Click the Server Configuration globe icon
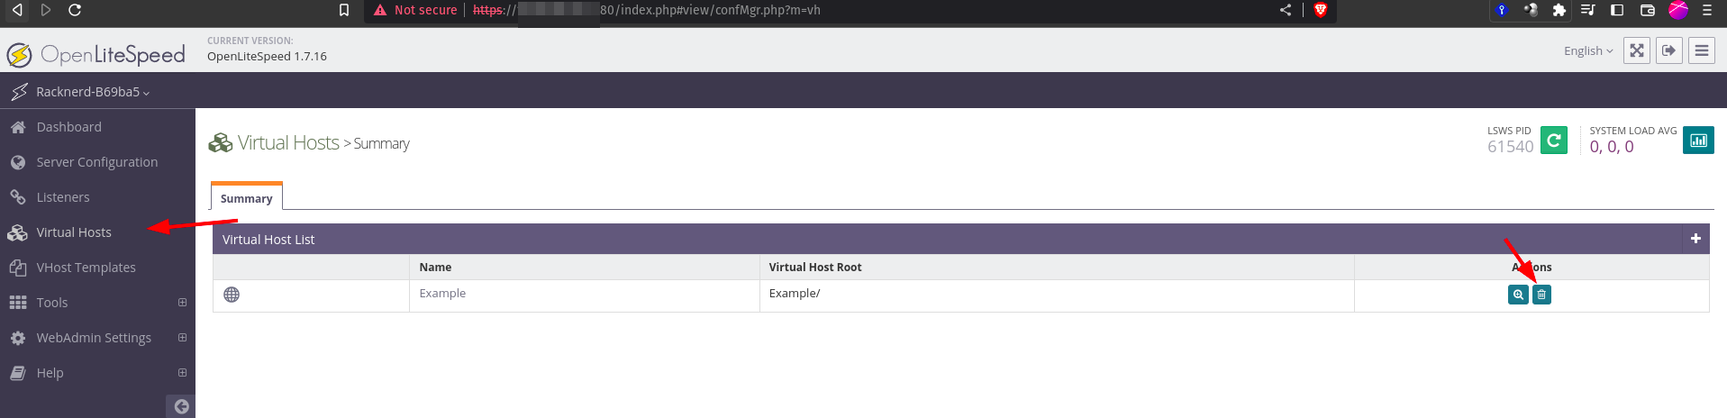Screen dimensions: 1727x418 18,162
